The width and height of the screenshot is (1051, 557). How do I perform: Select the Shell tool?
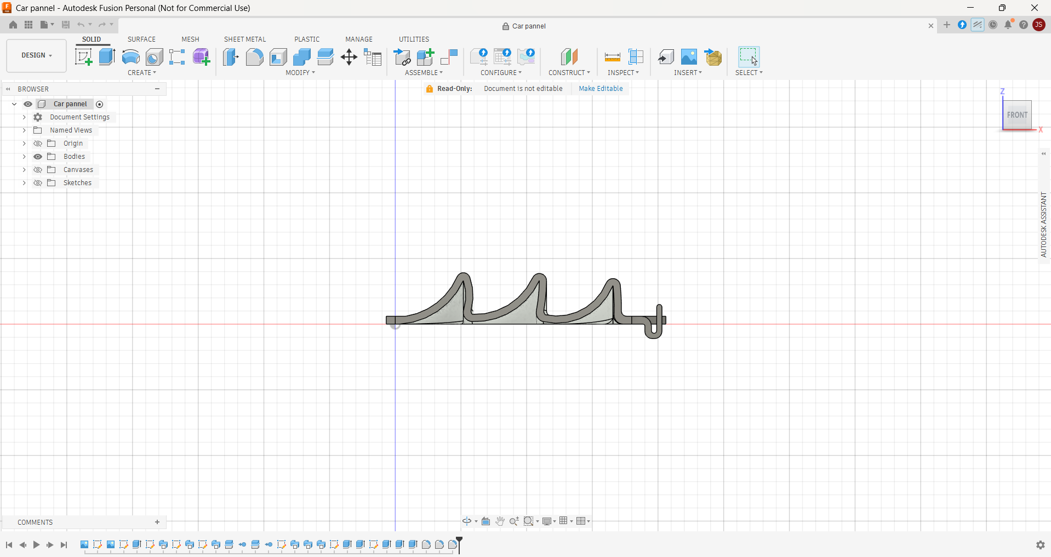[278, 57]
